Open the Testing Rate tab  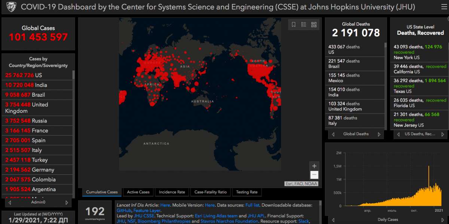tap(247, 192)
